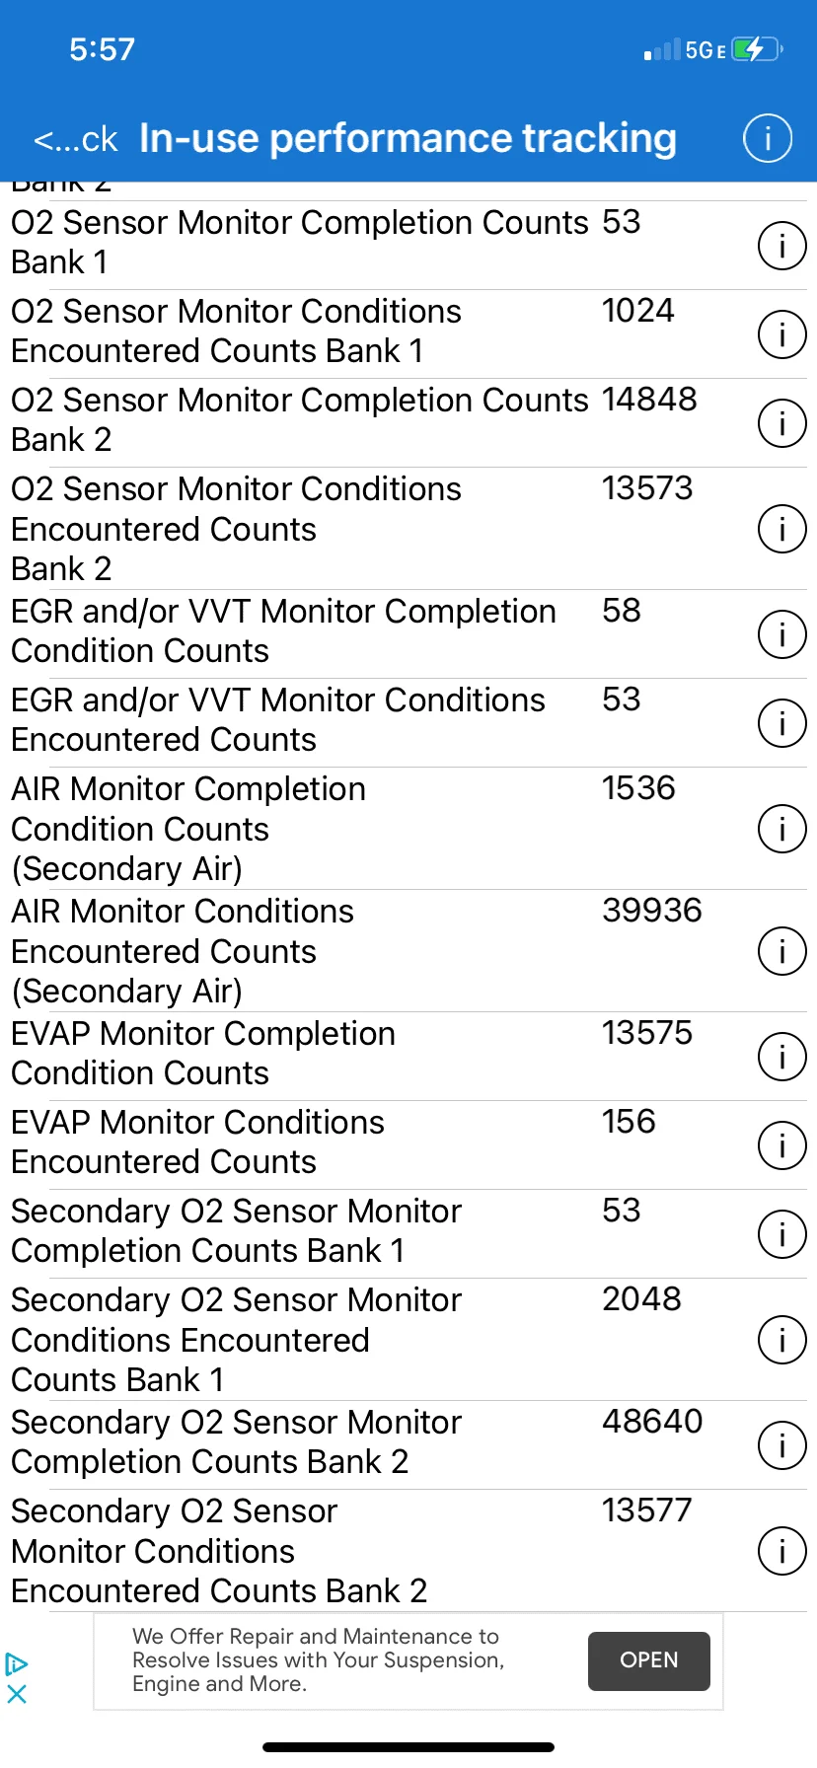Close the ad with the X icon
817x1768 pixels.
17,1694
